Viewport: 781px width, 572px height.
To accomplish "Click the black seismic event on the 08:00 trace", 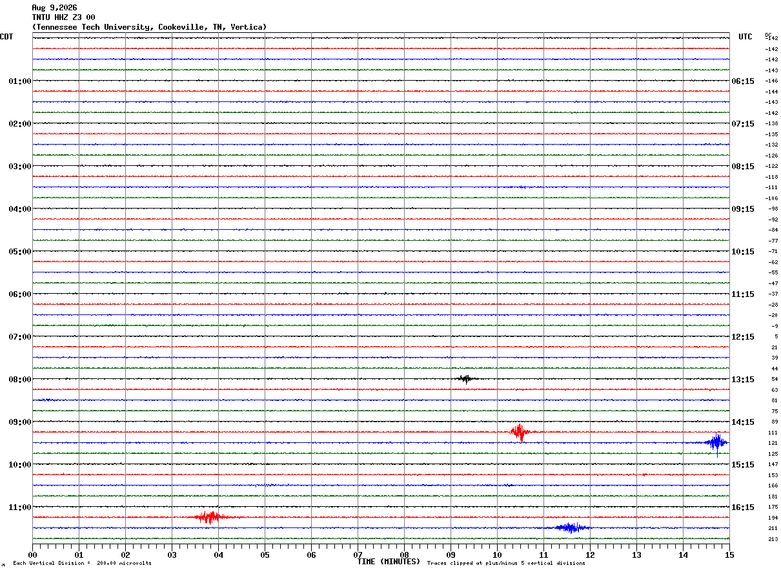I will (x=465, y=379).
